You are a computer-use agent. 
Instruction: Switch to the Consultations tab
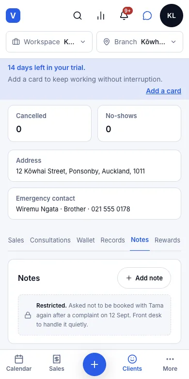[50, 240]
